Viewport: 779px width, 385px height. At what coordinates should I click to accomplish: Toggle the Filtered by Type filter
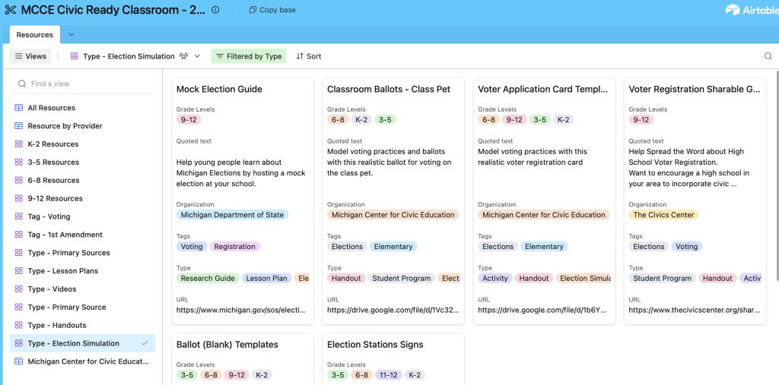pos(249,56)
